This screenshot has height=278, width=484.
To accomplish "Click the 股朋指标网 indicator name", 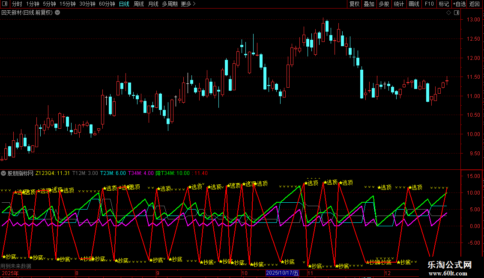I will pos(21,173).
